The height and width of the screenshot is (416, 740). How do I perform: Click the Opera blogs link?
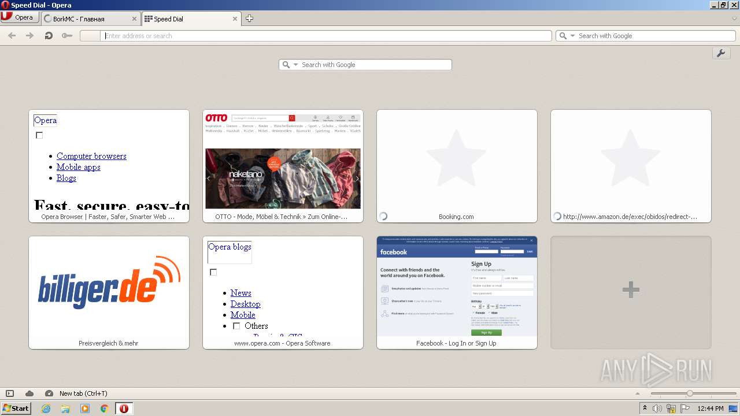[230, 247]
